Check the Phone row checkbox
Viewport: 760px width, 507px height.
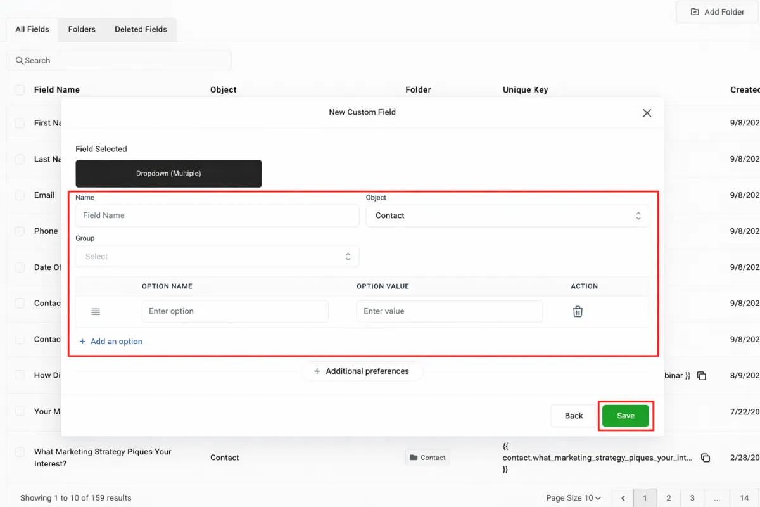[20, 231]
